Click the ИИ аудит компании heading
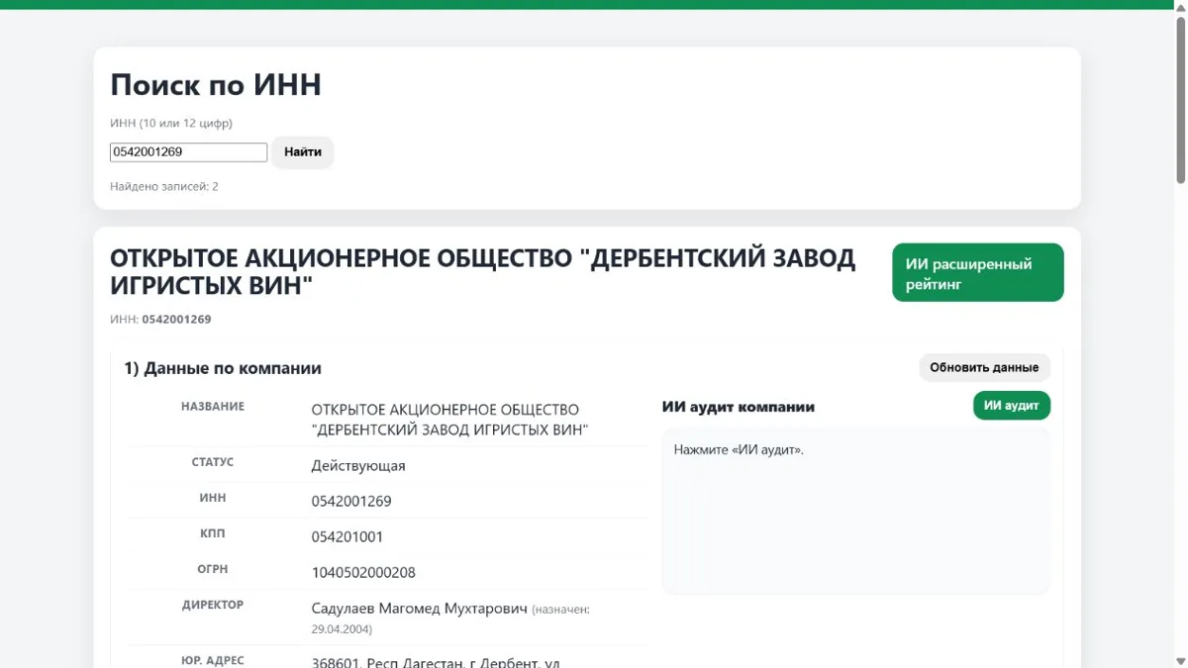The height and width of the screenshot is (668, 1188). (x=739, y=407)
